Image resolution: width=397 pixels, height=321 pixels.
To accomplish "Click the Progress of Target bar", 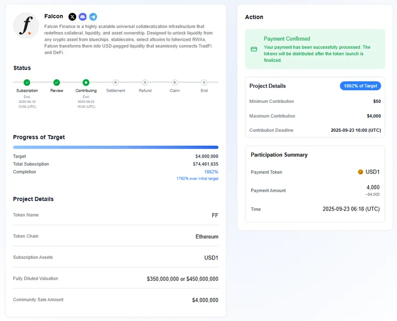I will pos(115,147).
